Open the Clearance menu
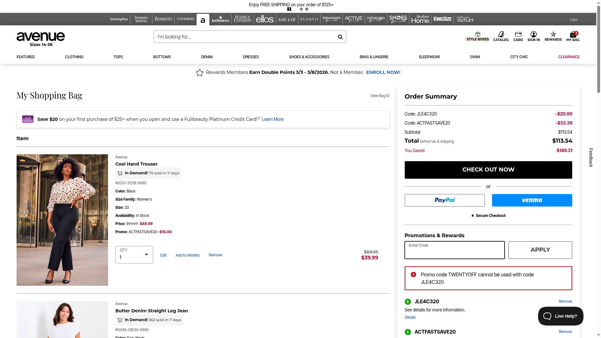The width and height of the screenshot is (601, 338). pos(568,57)
